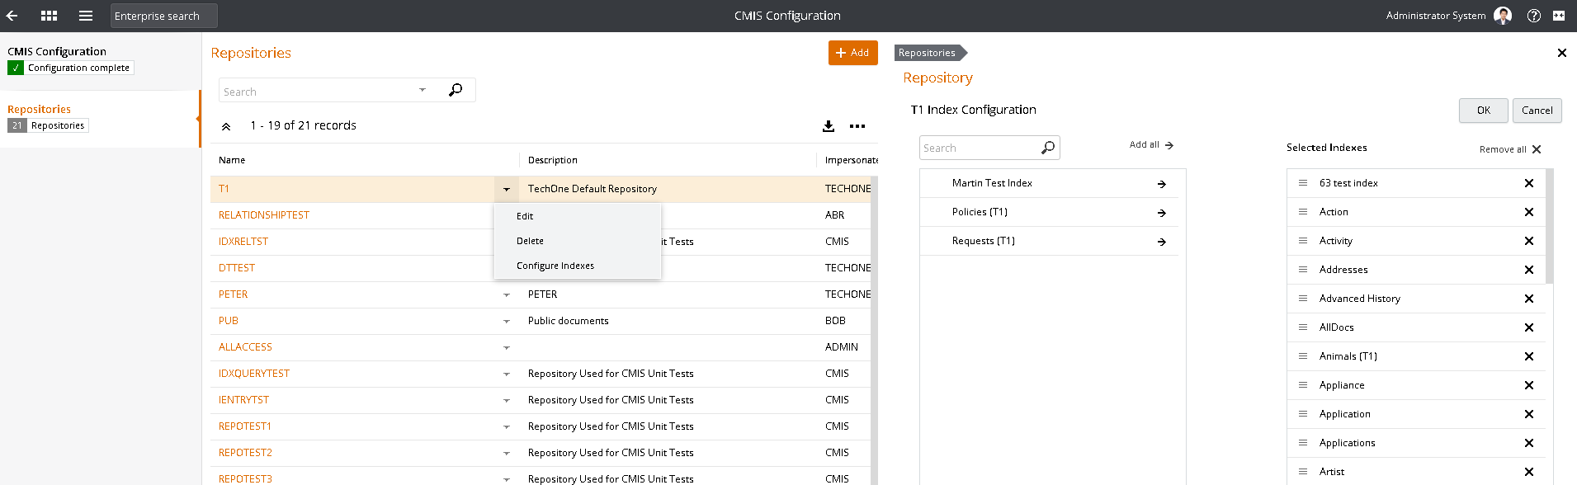Sort by the Description column header
Screen dimensions: 1577x485
point(553,160)
